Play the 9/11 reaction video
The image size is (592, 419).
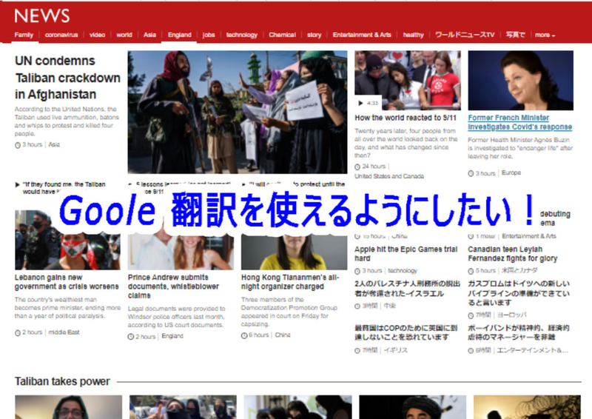coord(360,103)
